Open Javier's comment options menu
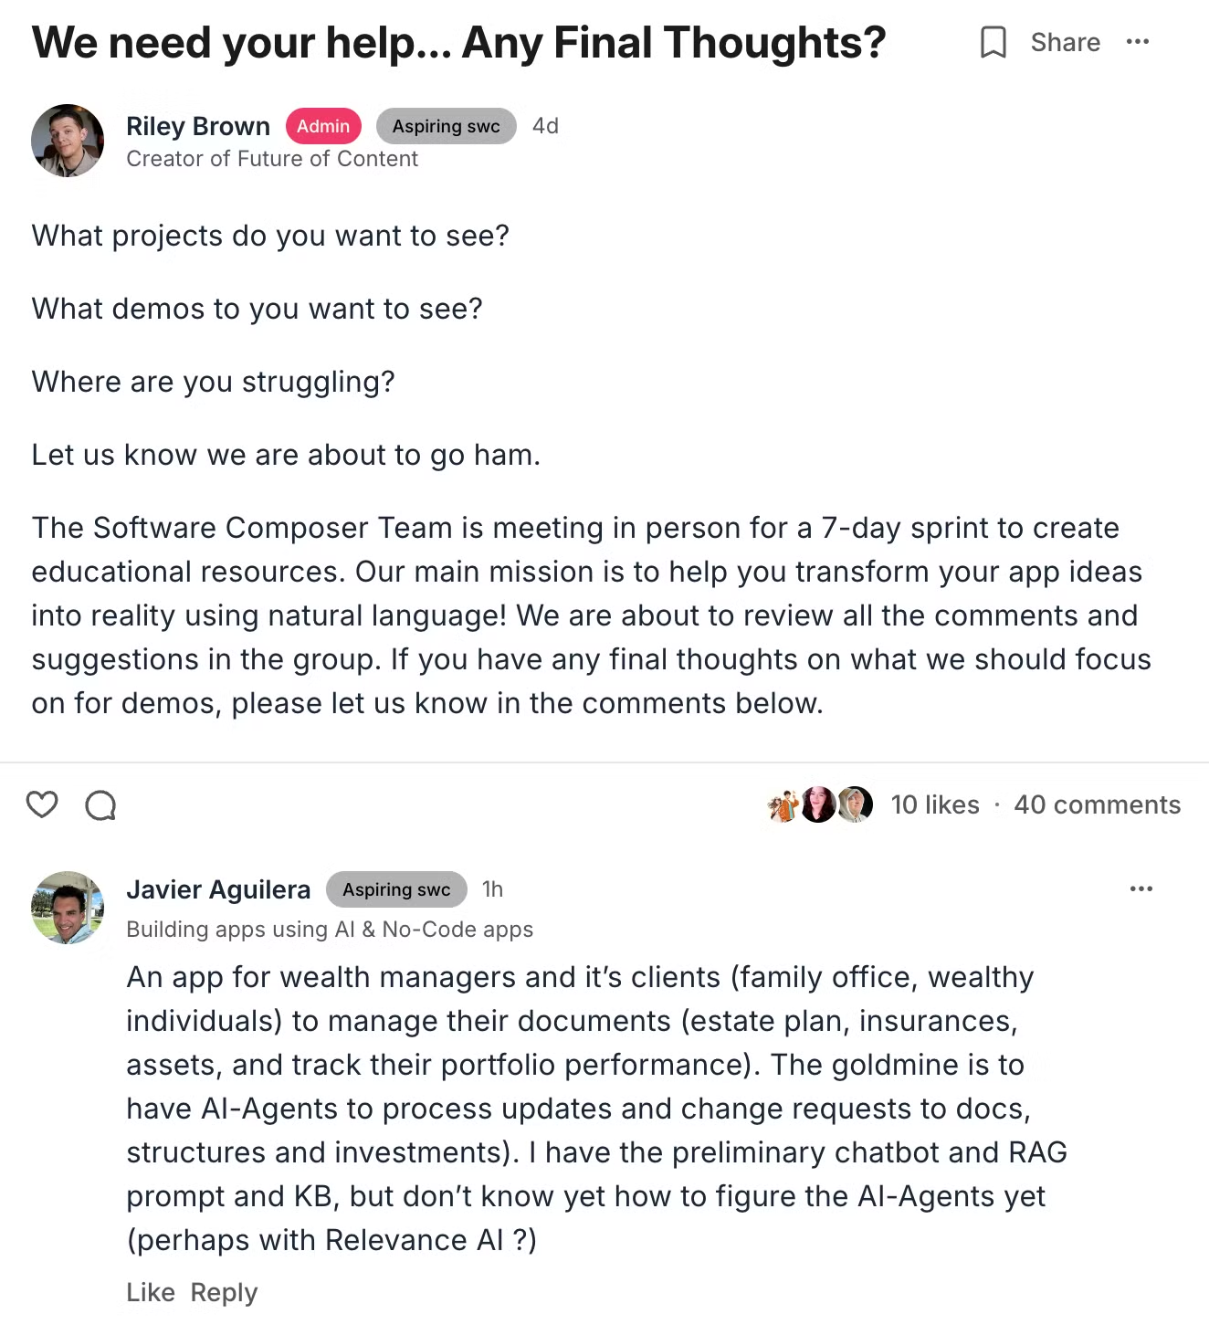1209x1335 pixels. (x=1141, y=888)
